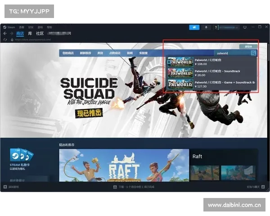
Task: Click the 现已推出 yellow label
Action: coord(89,113)
